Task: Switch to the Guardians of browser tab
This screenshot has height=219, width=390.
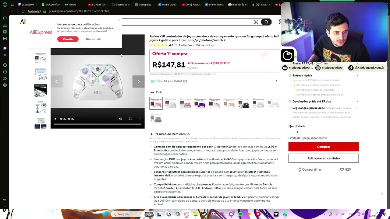Action: click(121, 5)
